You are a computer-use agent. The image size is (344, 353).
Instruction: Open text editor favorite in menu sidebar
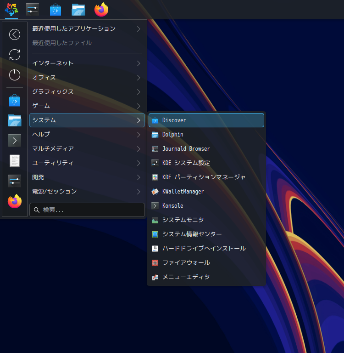15,161
